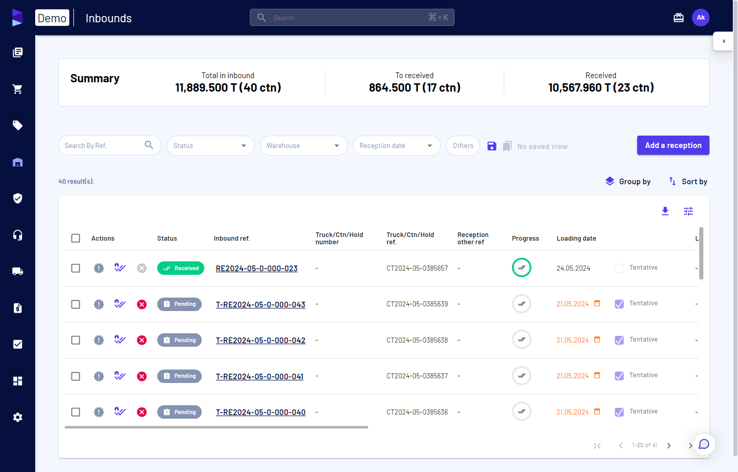Image resolution: width=738 pixels, height=472 pixels.
Task: Click the global Search field
Action: point(352,18)
